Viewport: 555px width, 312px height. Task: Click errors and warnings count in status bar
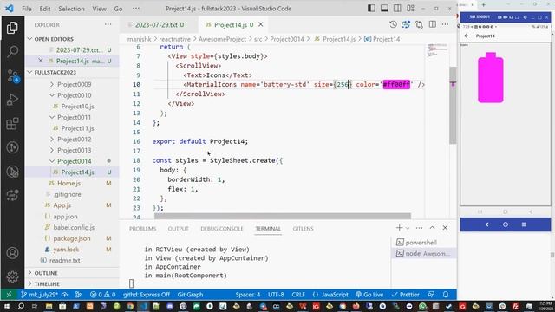[x=102, y=295]
